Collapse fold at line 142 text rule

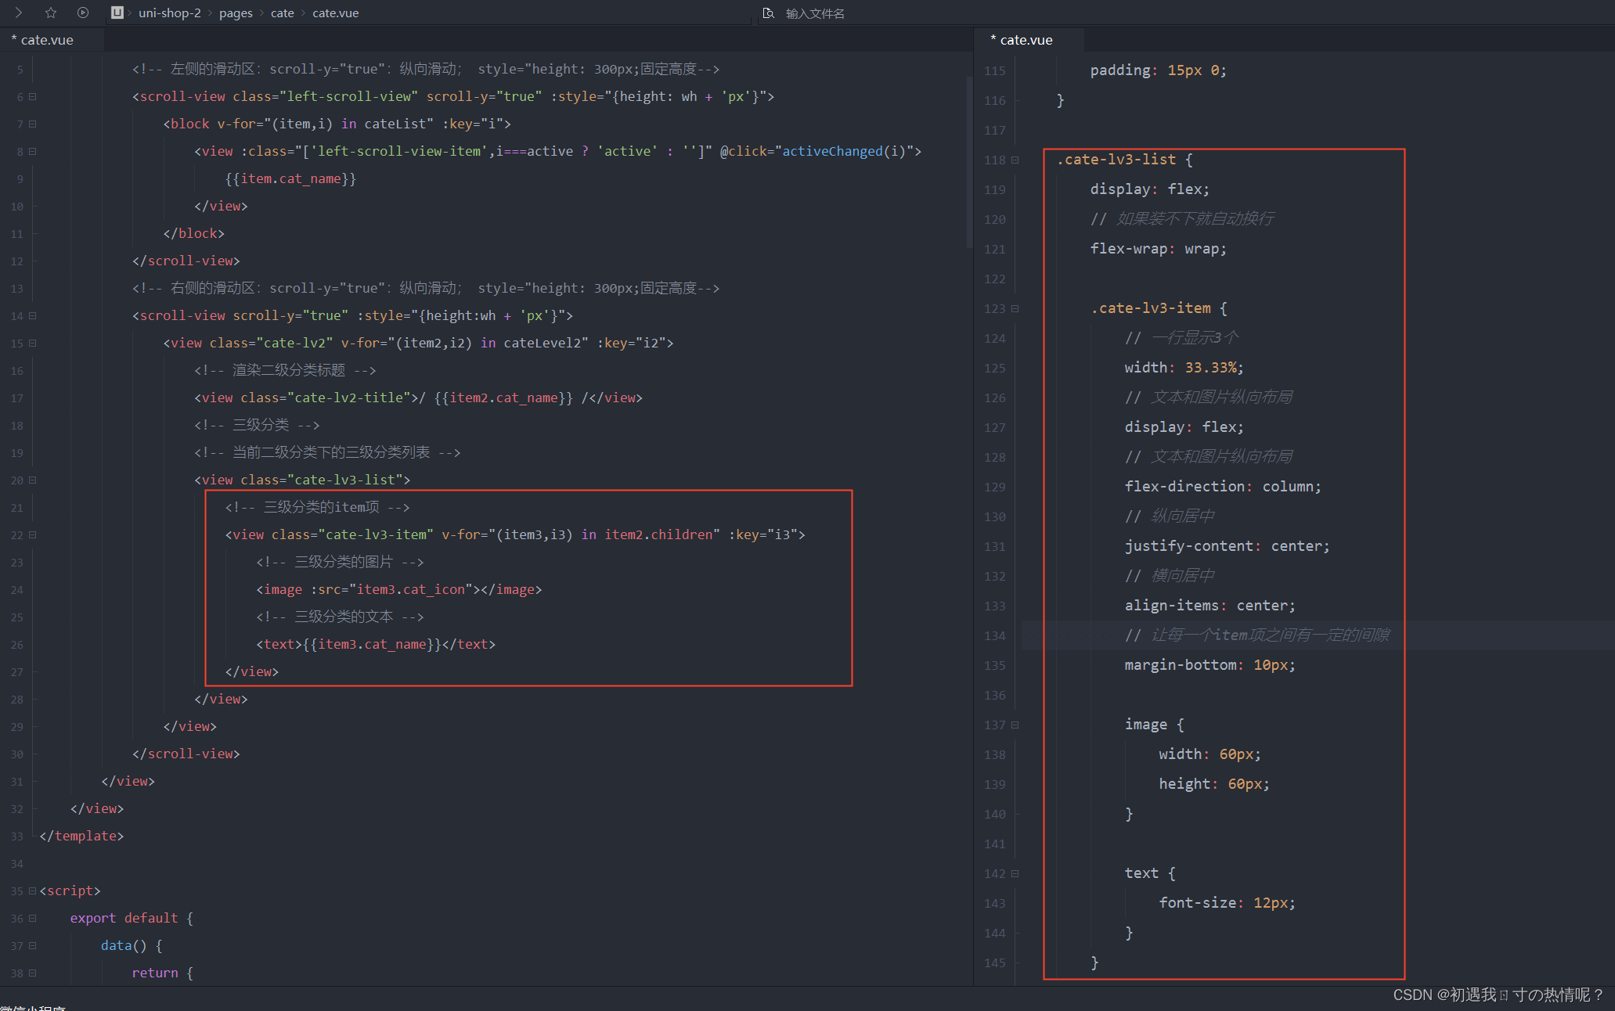coord(1015,874)
